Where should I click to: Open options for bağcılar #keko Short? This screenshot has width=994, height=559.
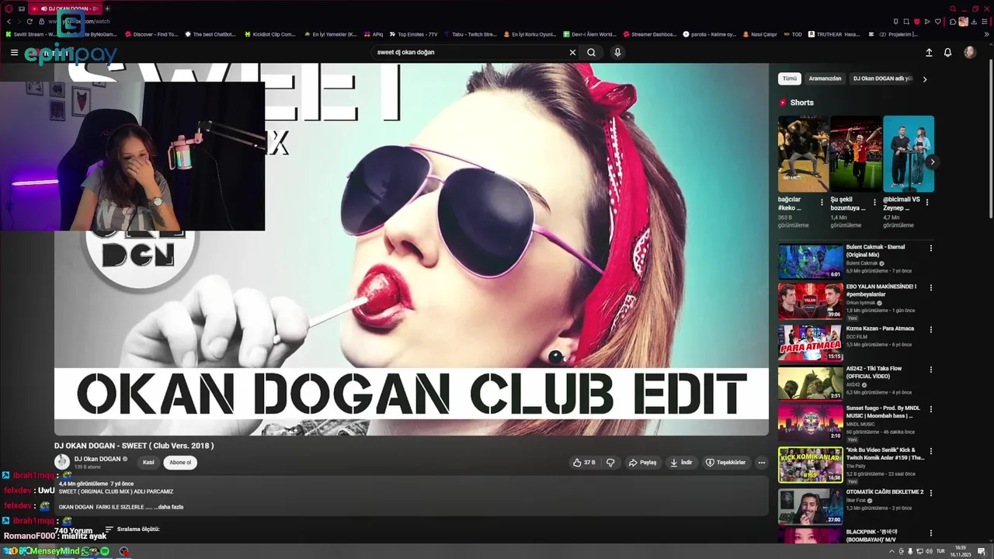click(822, 202)
